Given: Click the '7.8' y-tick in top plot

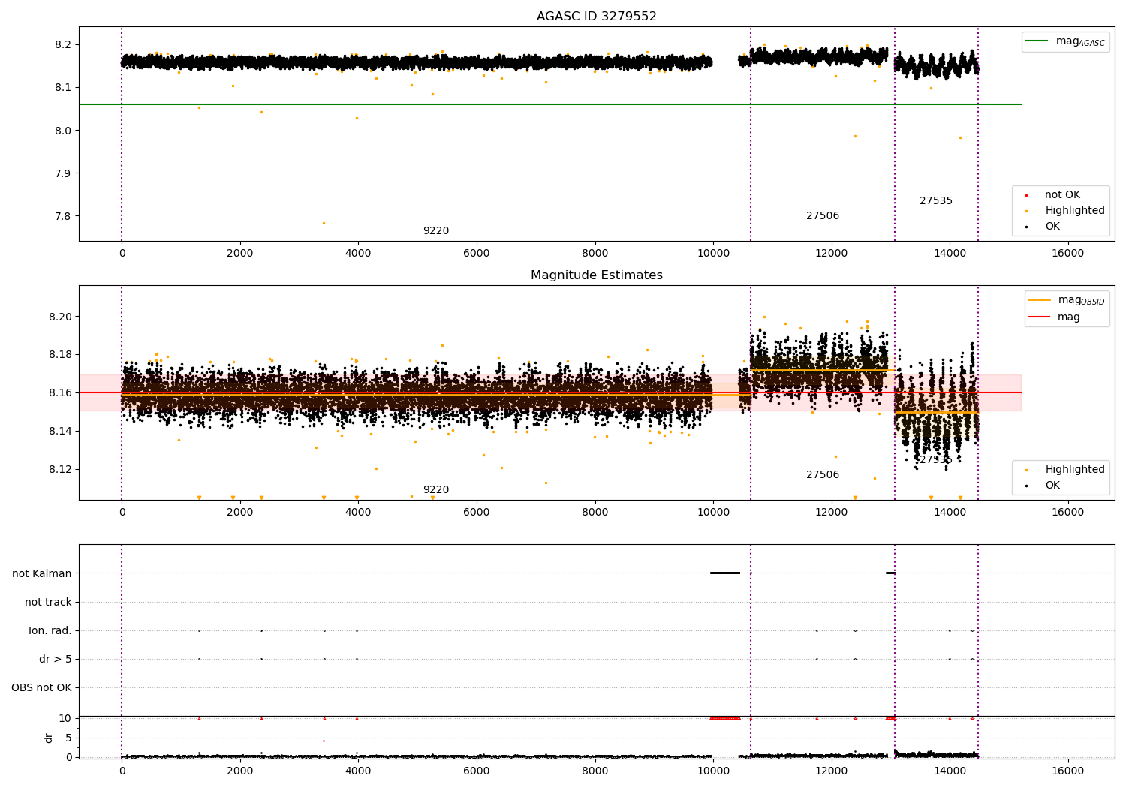Looking at the screenshot, I should (62, 216).
